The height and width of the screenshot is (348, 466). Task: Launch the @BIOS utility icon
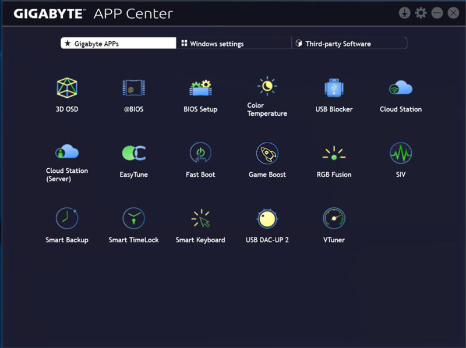coord(134,88)
